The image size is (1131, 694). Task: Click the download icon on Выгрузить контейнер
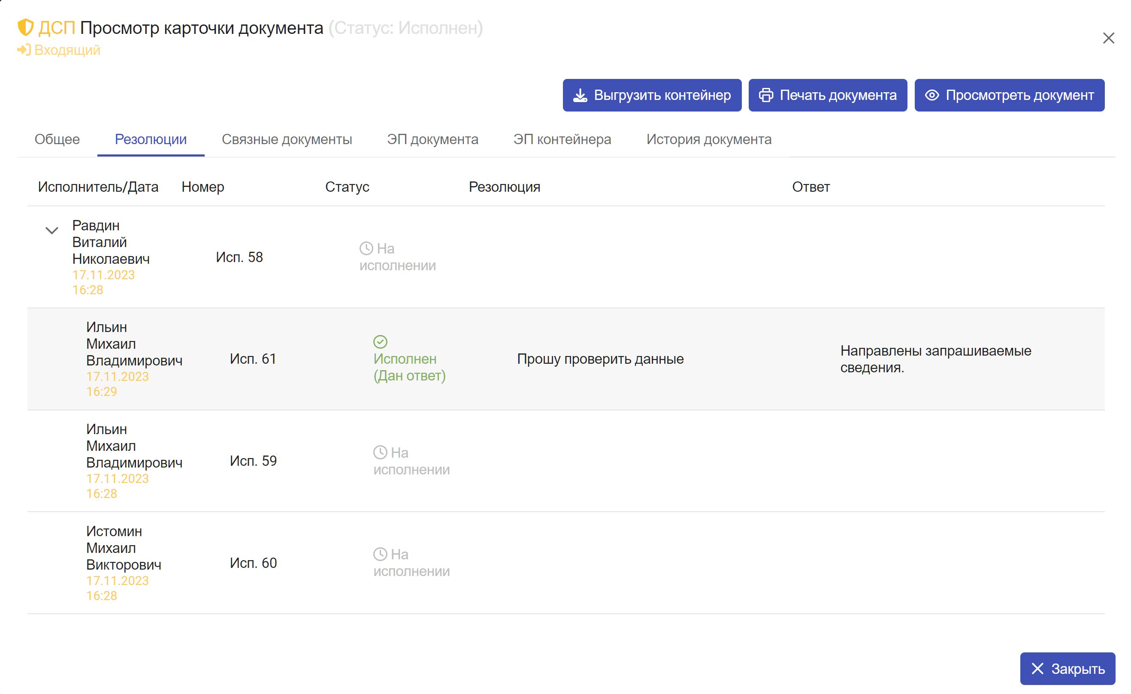tap(580, 96)
